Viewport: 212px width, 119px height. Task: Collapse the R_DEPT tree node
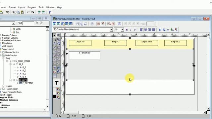(10, 80)
